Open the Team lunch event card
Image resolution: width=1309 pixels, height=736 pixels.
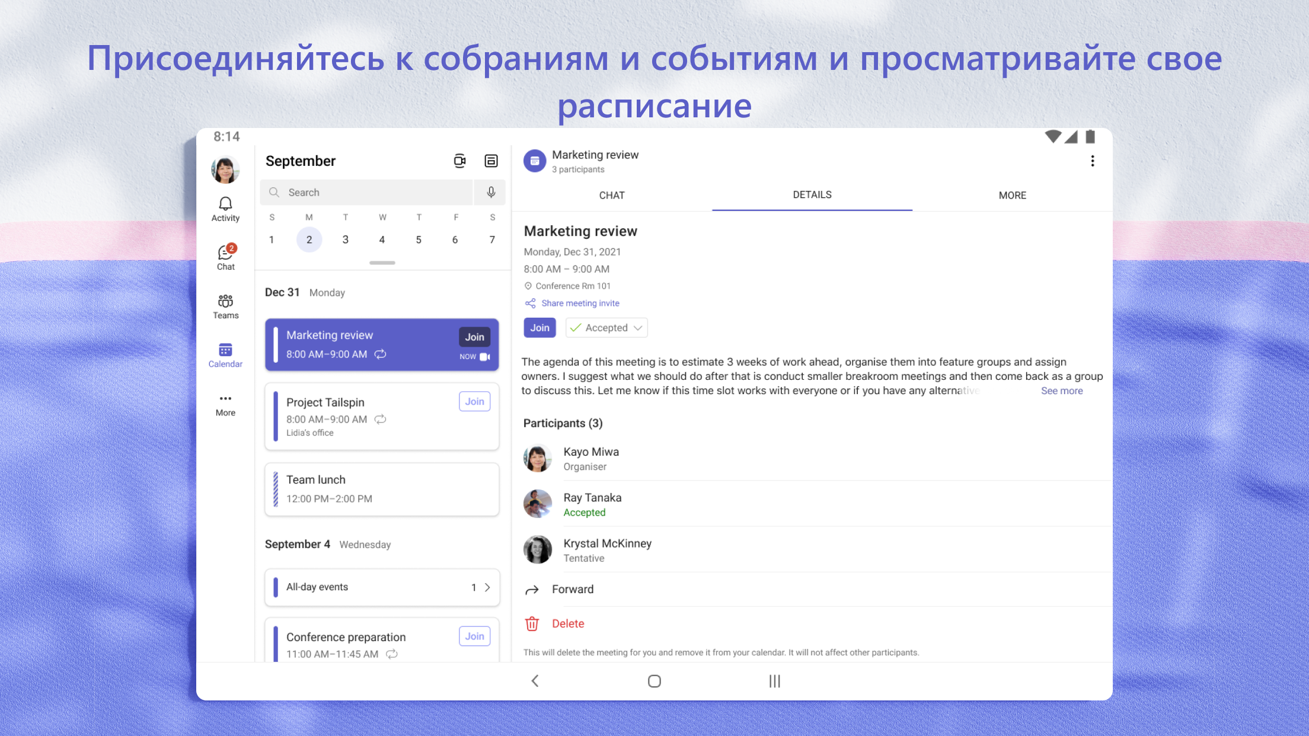coord(382,489)
